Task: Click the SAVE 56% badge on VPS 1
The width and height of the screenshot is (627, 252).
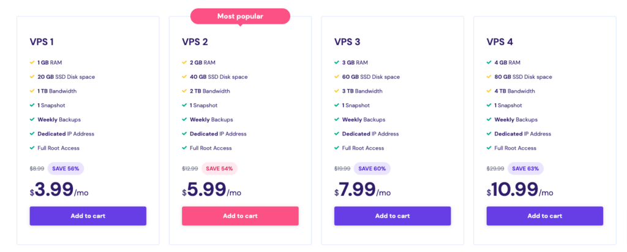Action: [x=66, y=168]
